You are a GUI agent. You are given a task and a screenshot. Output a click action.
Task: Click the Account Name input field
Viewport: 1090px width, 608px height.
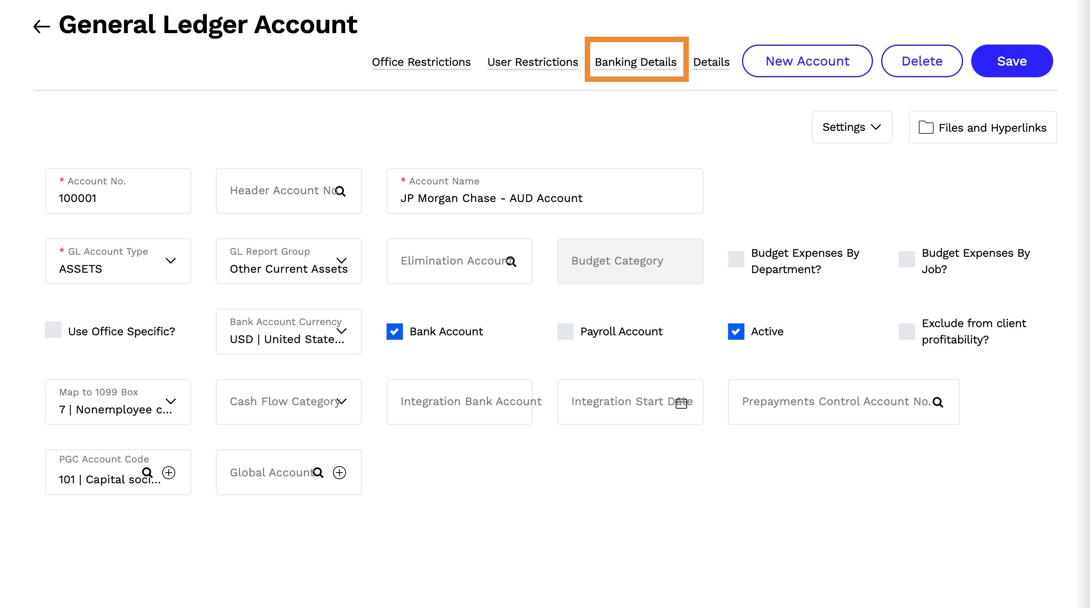tap(545, 191)
